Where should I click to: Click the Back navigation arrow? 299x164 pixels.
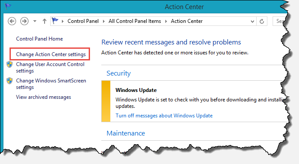click(x=12, y=21)
